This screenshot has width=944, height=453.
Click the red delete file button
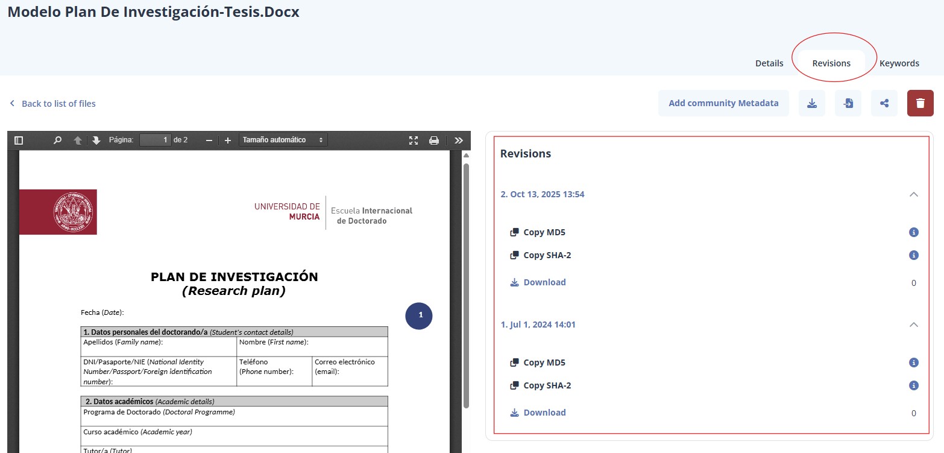point(920,103)
